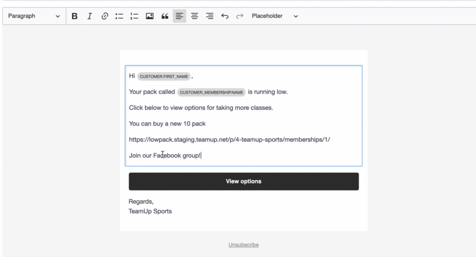
Task: Apply block quote formatting
Action: coord(165,16)
